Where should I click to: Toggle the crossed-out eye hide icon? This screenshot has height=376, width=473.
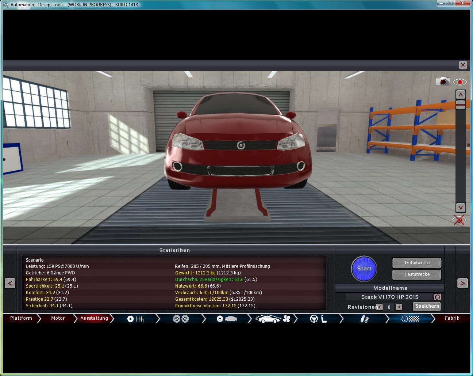pyautogui.click(x=459, y=220)
